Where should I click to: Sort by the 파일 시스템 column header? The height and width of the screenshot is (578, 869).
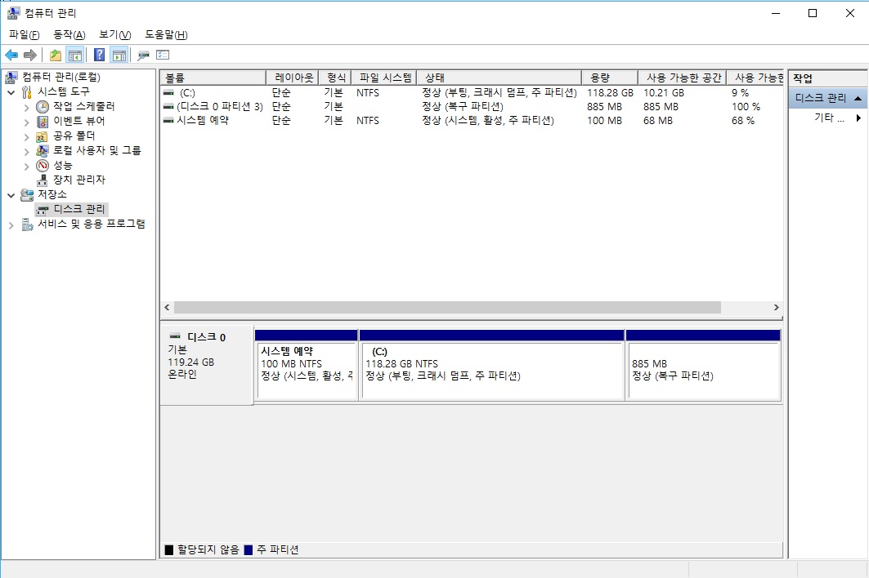click(383, 78)
